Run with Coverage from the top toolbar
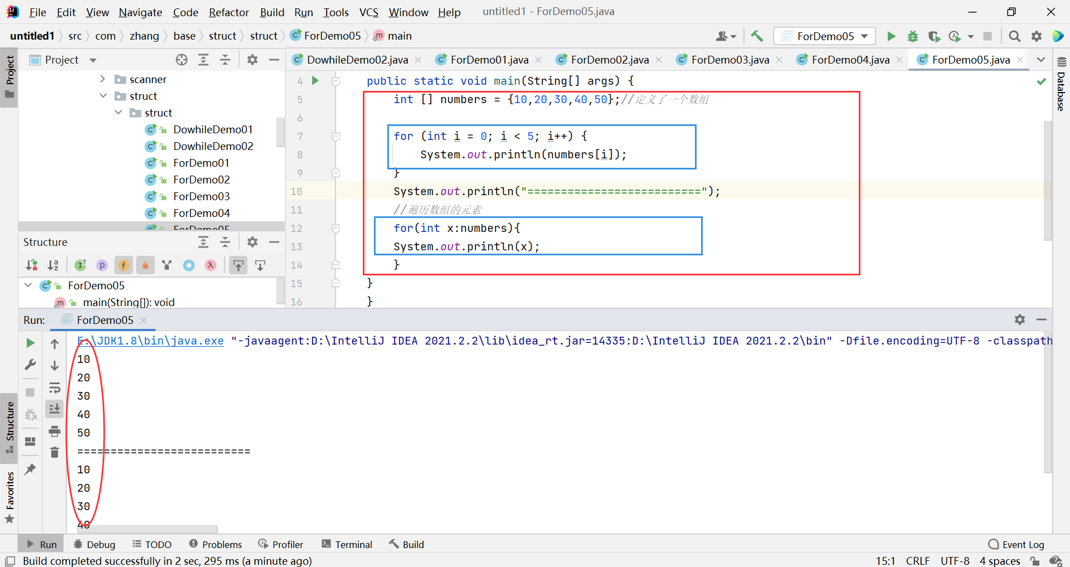1070x567 pixels. point(934,36)
